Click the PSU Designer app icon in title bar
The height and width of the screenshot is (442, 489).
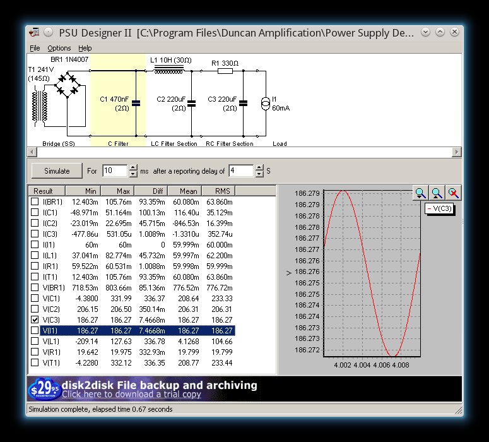(34, 32)
